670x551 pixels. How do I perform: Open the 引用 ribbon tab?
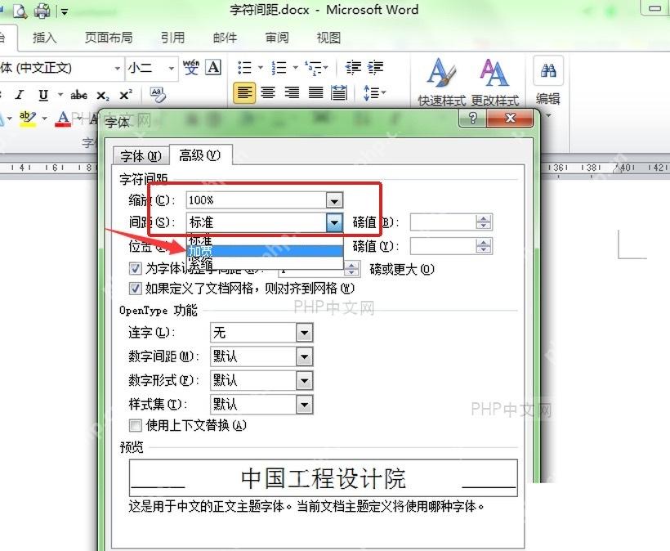click(x=172, y=38)
